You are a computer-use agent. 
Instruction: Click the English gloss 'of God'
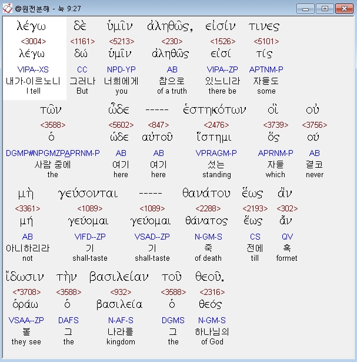[x=212, y=341]
